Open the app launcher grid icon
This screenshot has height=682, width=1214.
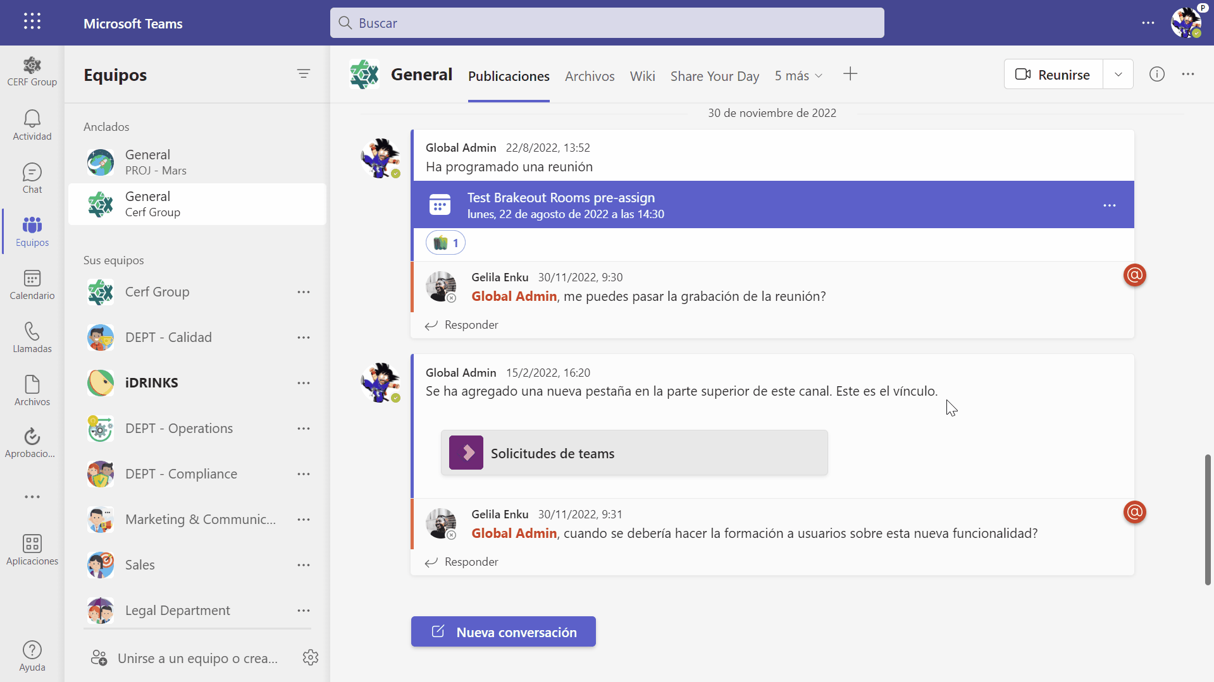32,21
